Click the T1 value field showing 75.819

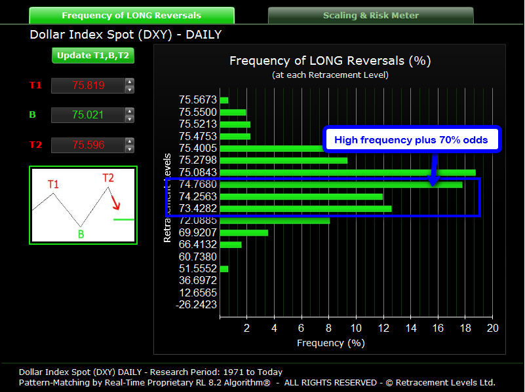(88, 86)
